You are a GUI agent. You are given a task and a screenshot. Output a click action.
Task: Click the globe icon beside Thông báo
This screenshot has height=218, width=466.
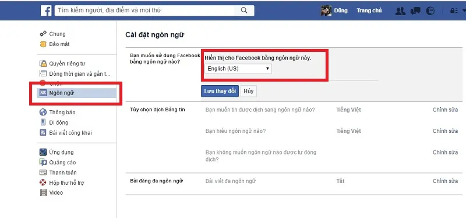(43, 112)
